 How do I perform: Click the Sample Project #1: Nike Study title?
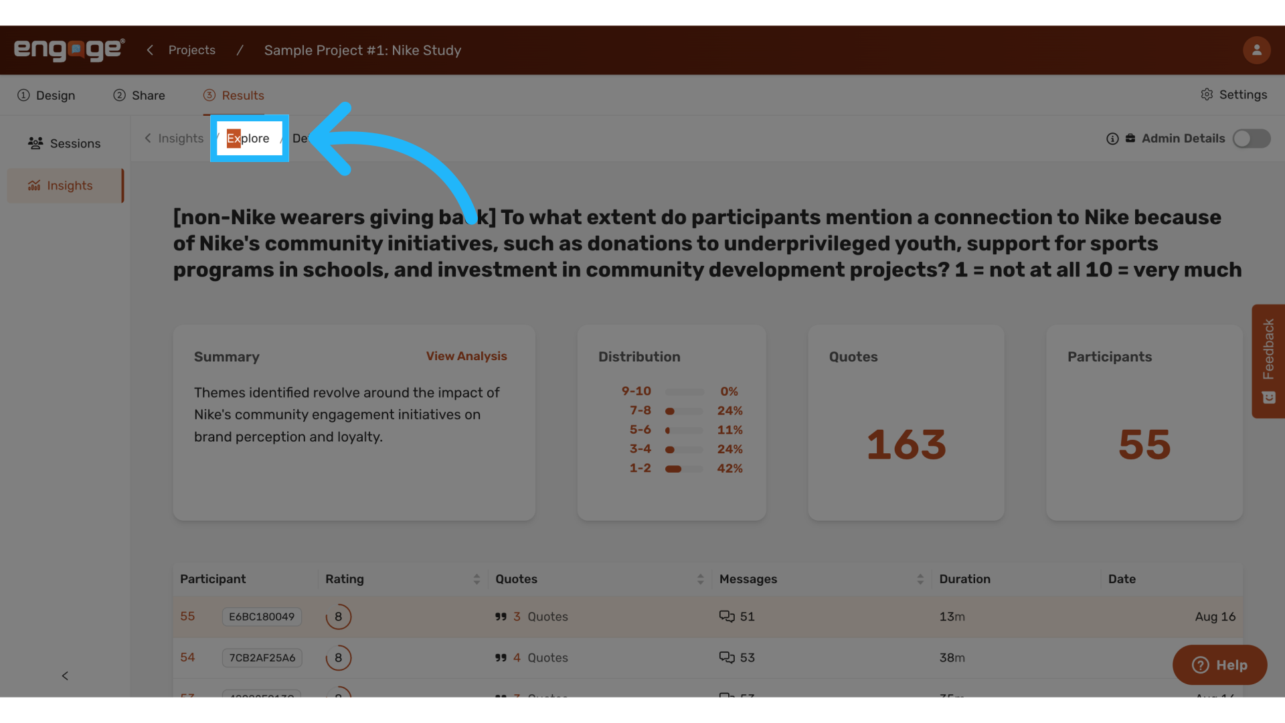pyautogui.click(x=362, y=50)
